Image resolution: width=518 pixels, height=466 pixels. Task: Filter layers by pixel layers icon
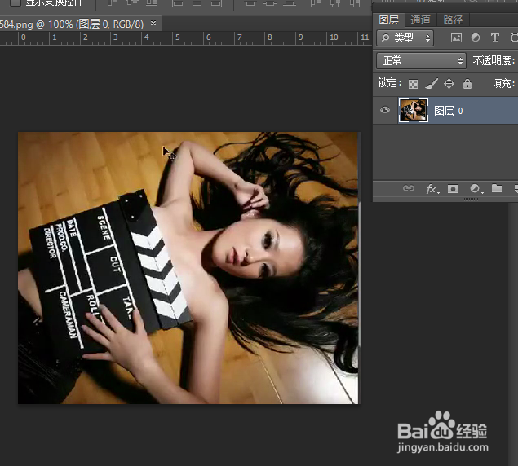(x=456, y=38)
